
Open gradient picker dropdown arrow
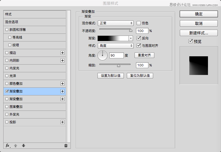tap(131, 38)
